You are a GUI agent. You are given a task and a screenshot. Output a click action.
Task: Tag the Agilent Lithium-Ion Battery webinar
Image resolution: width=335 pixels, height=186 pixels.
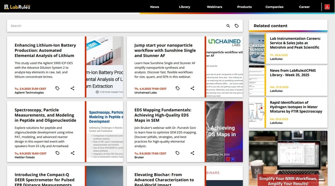[58, 88]
